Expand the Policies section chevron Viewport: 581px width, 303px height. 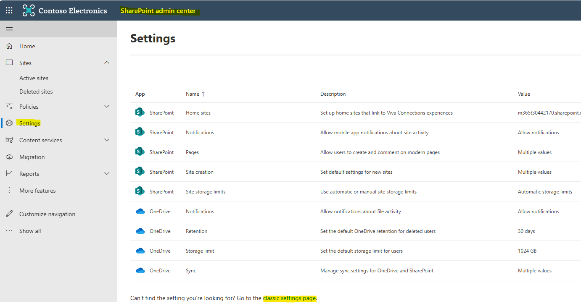[x=107, y=106]
